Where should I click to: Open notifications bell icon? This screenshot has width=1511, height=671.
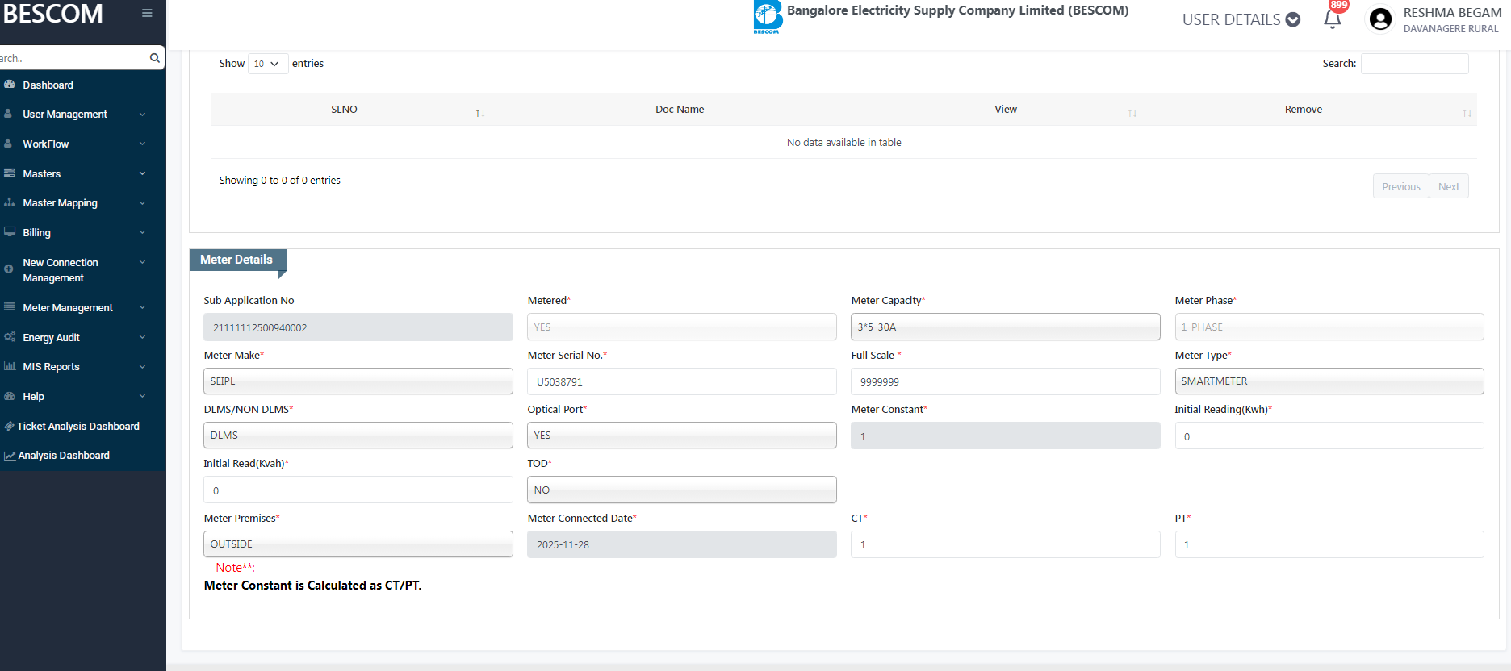click(1333, 19)
